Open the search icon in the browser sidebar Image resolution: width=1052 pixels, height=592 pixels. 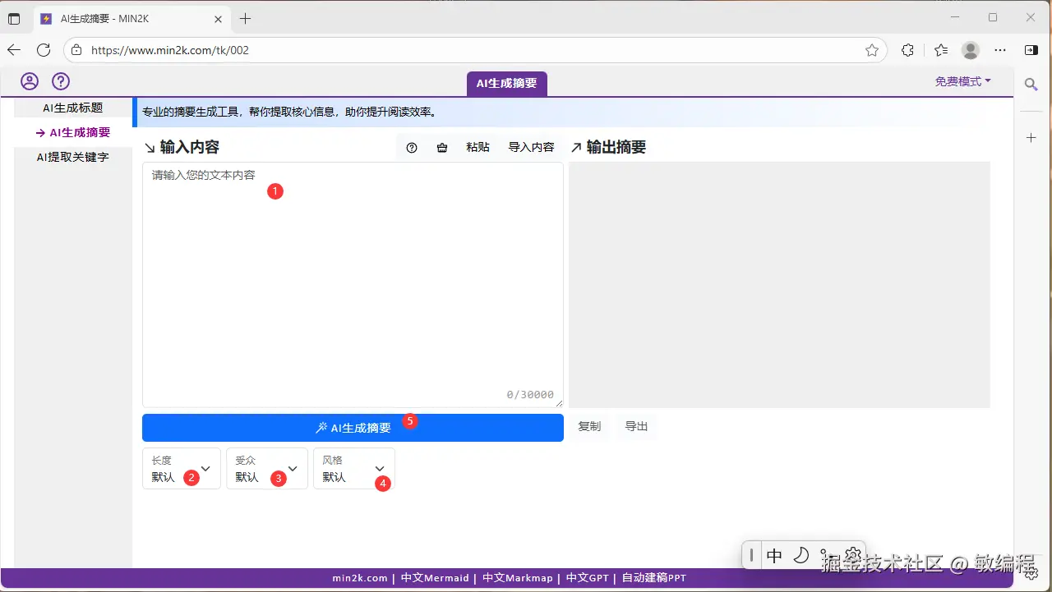[x=1031, y=85]
